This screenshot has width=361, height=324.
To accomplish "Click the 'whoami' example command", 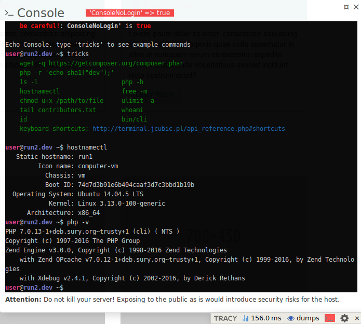I will pyautogui.click(x=132, y=110).
